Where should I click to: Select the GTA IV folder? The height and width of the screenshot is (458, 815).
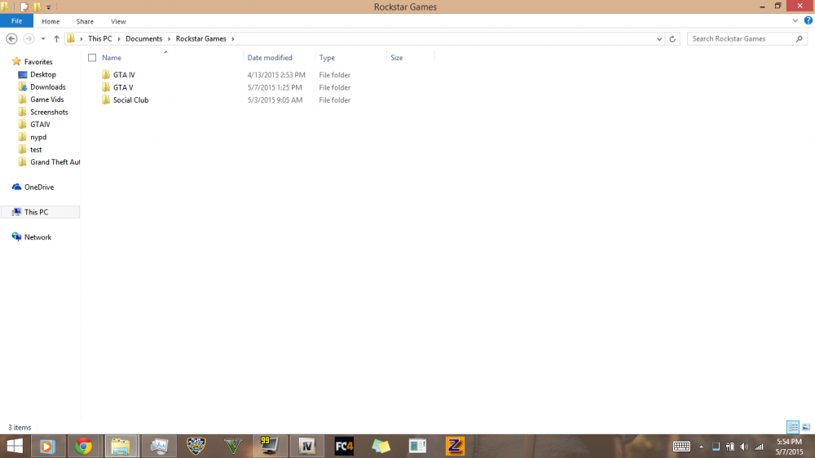pyautogui.click(x=124, y=75)
